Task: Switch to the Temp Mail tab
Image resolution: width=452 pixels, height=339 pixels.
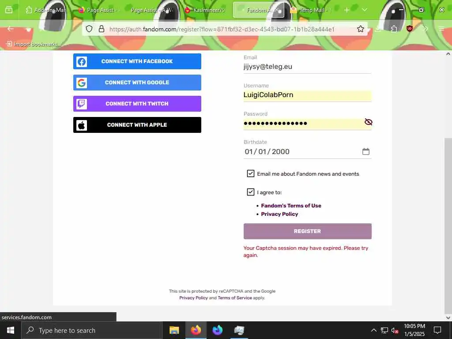Action: pos(312,10)
